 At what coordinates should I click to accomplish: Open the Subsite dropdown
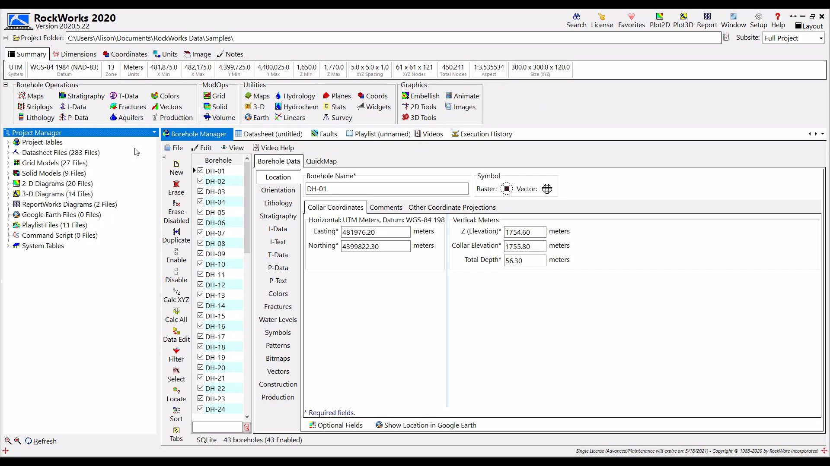click(x=794, y=38)
